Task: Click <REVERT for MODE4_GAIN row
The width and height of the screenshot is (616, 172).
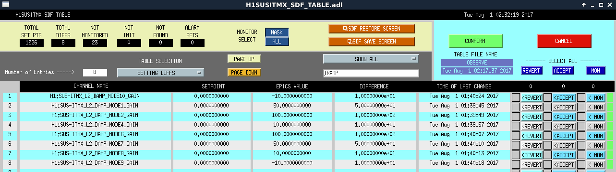Action: pyautogui.click(x=531, y=126)
